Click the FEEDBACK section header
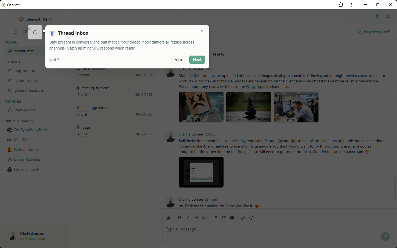Screen dimensions: 397x248 [x=13, y=62]
